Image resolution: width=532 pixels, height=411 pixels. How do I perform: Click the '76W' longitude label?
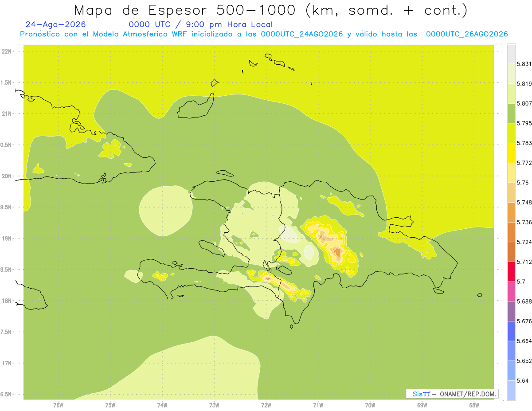[x=58, y=405]
